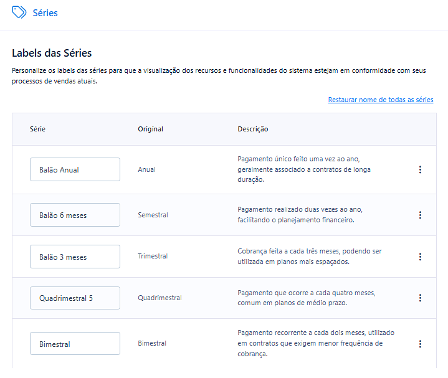The height and width of the screenshot is (378, 448).
Task: Click the Série column header
Action: pos(37,129)
